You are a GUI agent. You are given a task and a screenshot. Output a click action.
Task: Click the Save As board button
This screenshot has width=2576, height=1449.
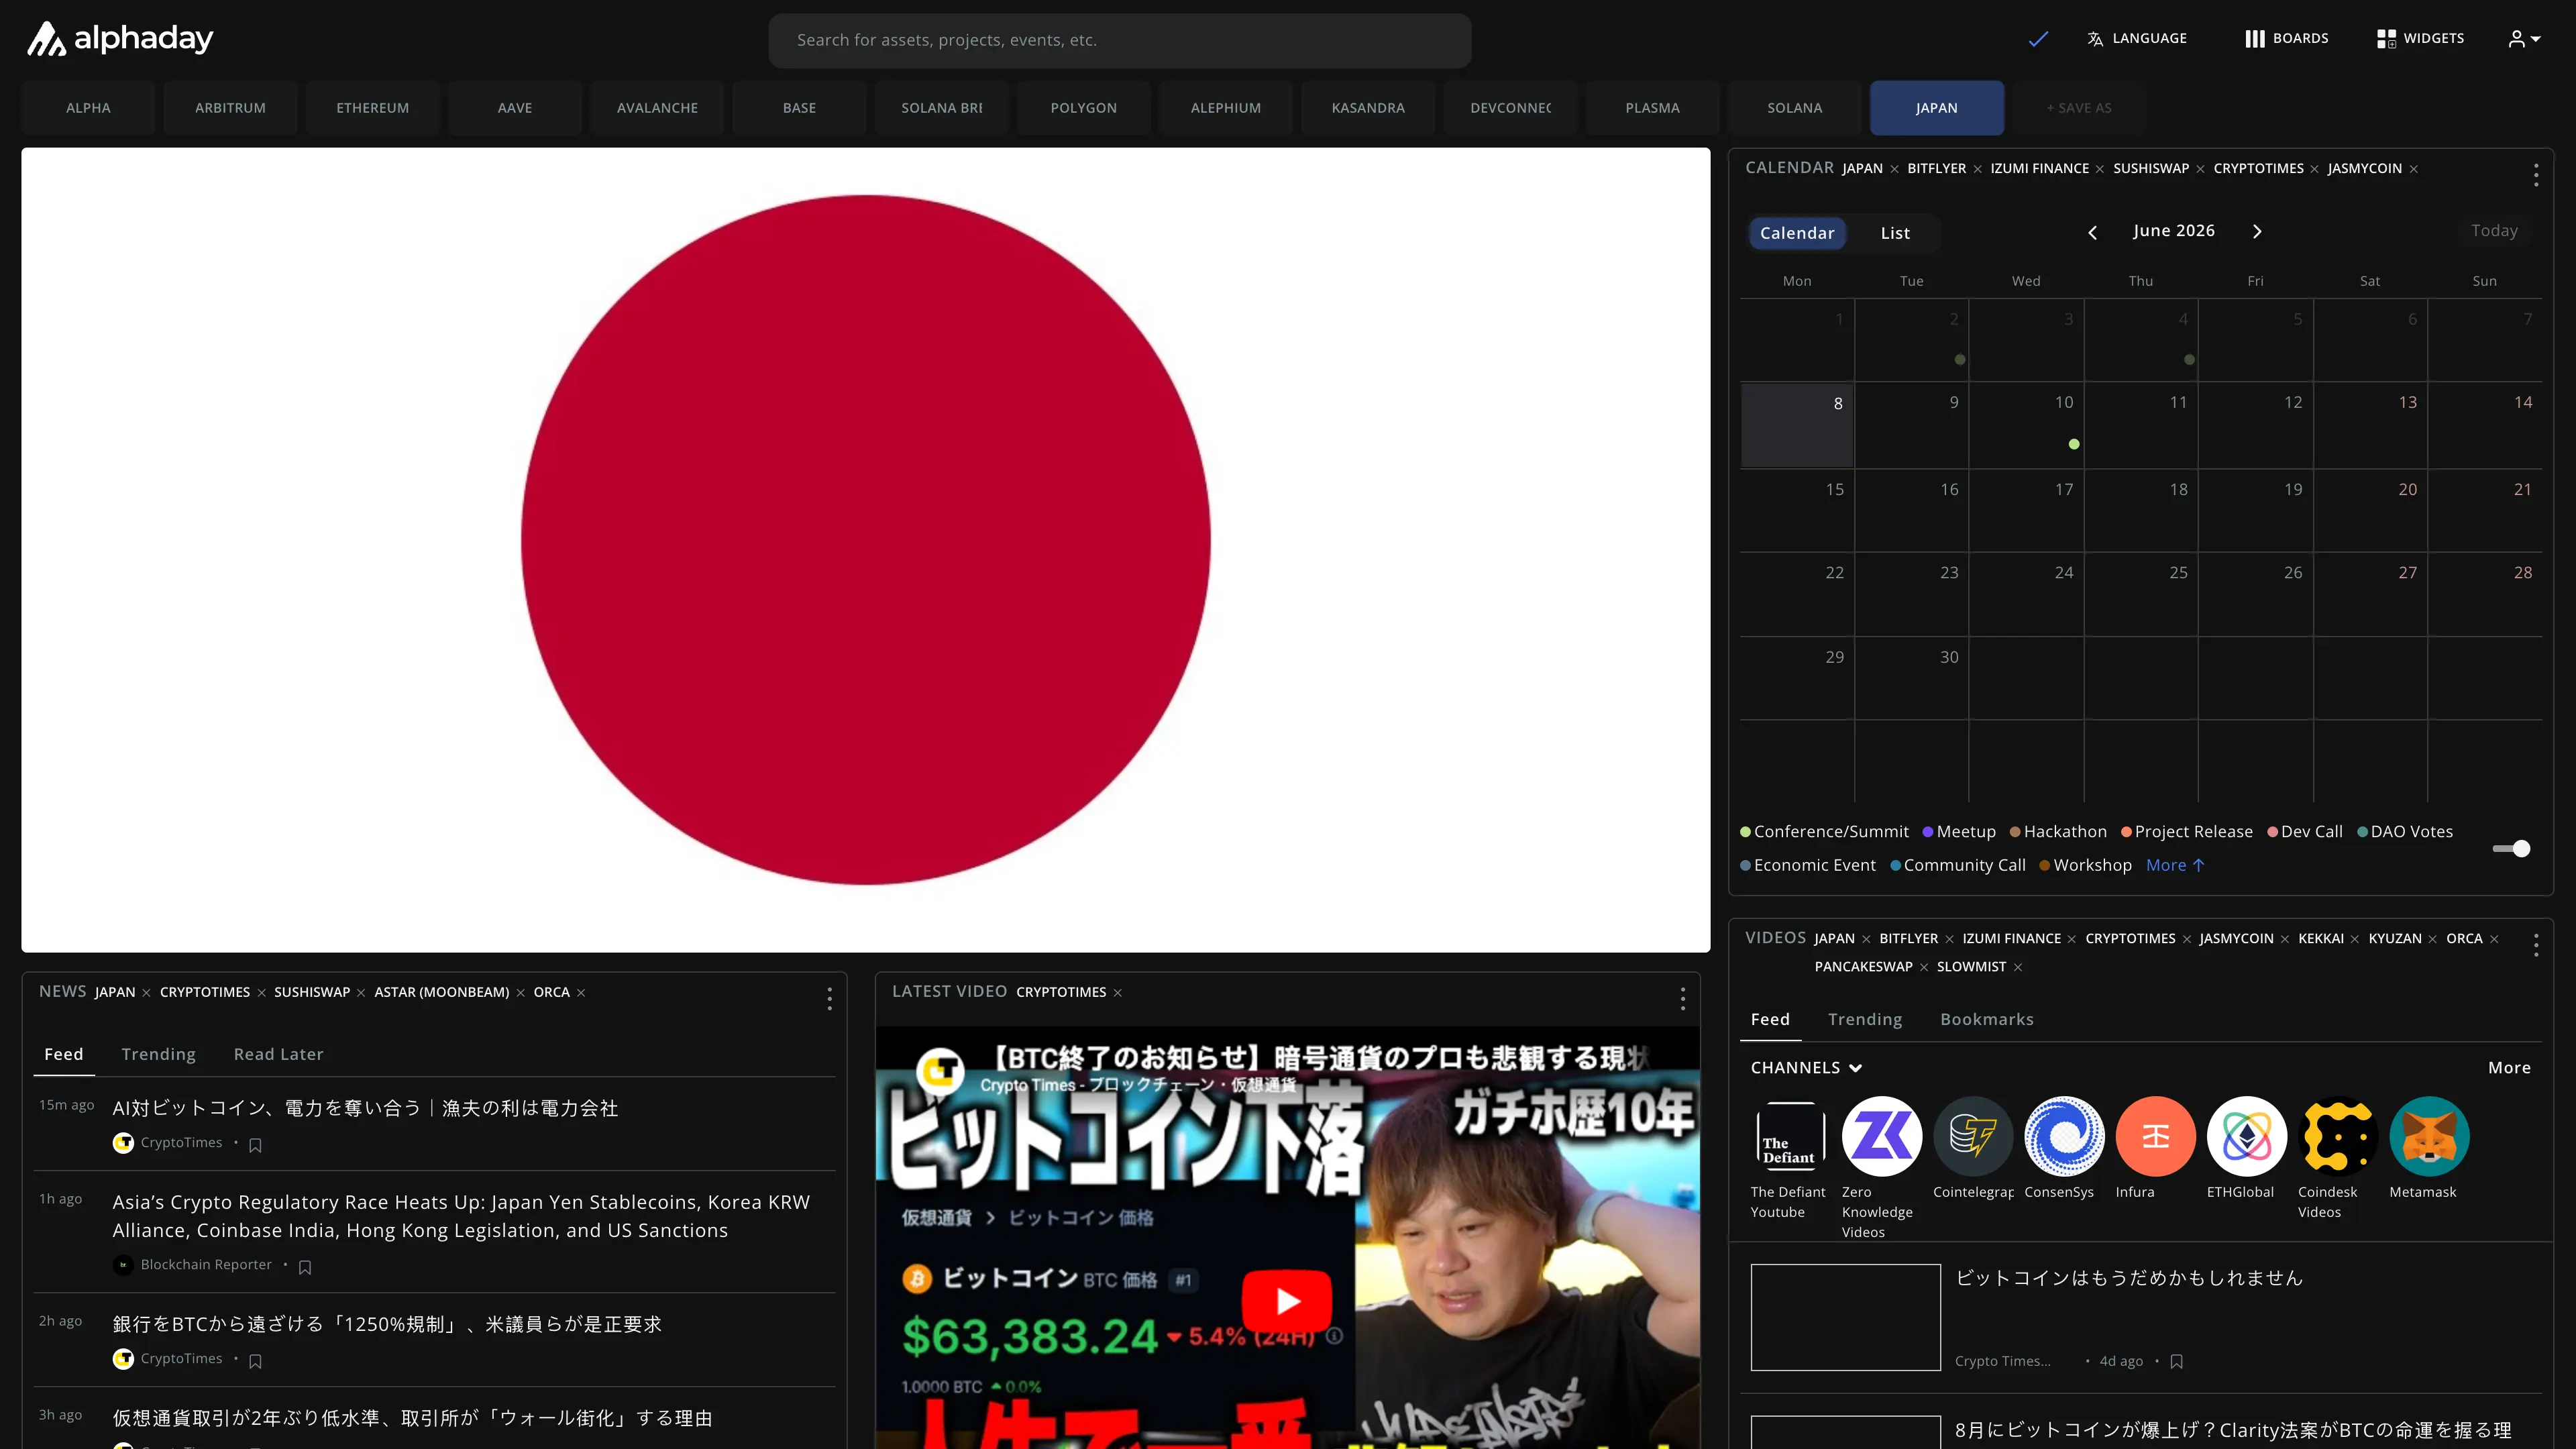pos(2078,108)
